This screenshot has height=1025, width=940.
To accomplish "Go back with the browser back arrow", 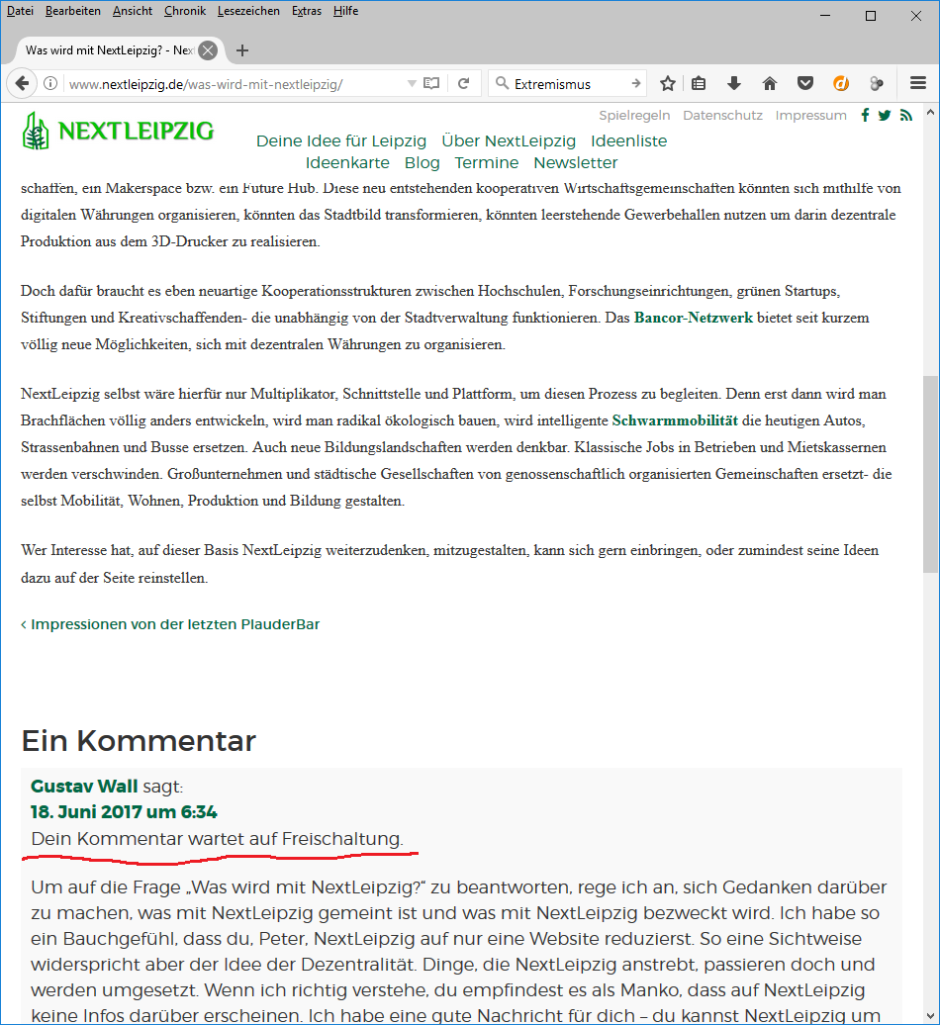I will coord(22,84).
